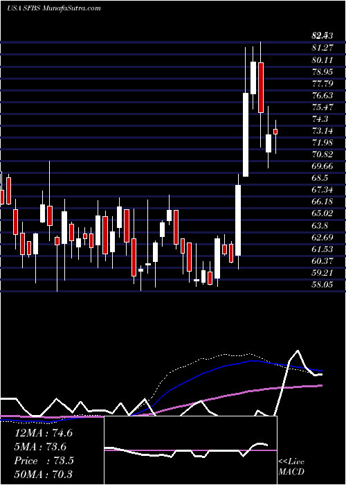Viewport: 346px width, 485px height.
Task: Click the 77.79 price axis label
Action: coord(322,84)
